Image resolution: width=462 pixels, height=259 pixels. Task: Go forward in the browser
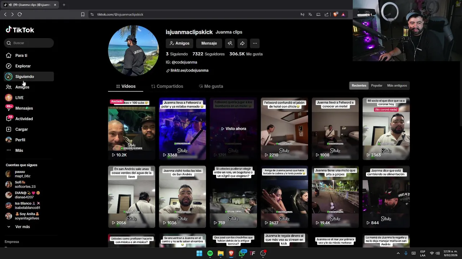click(12, 14)
